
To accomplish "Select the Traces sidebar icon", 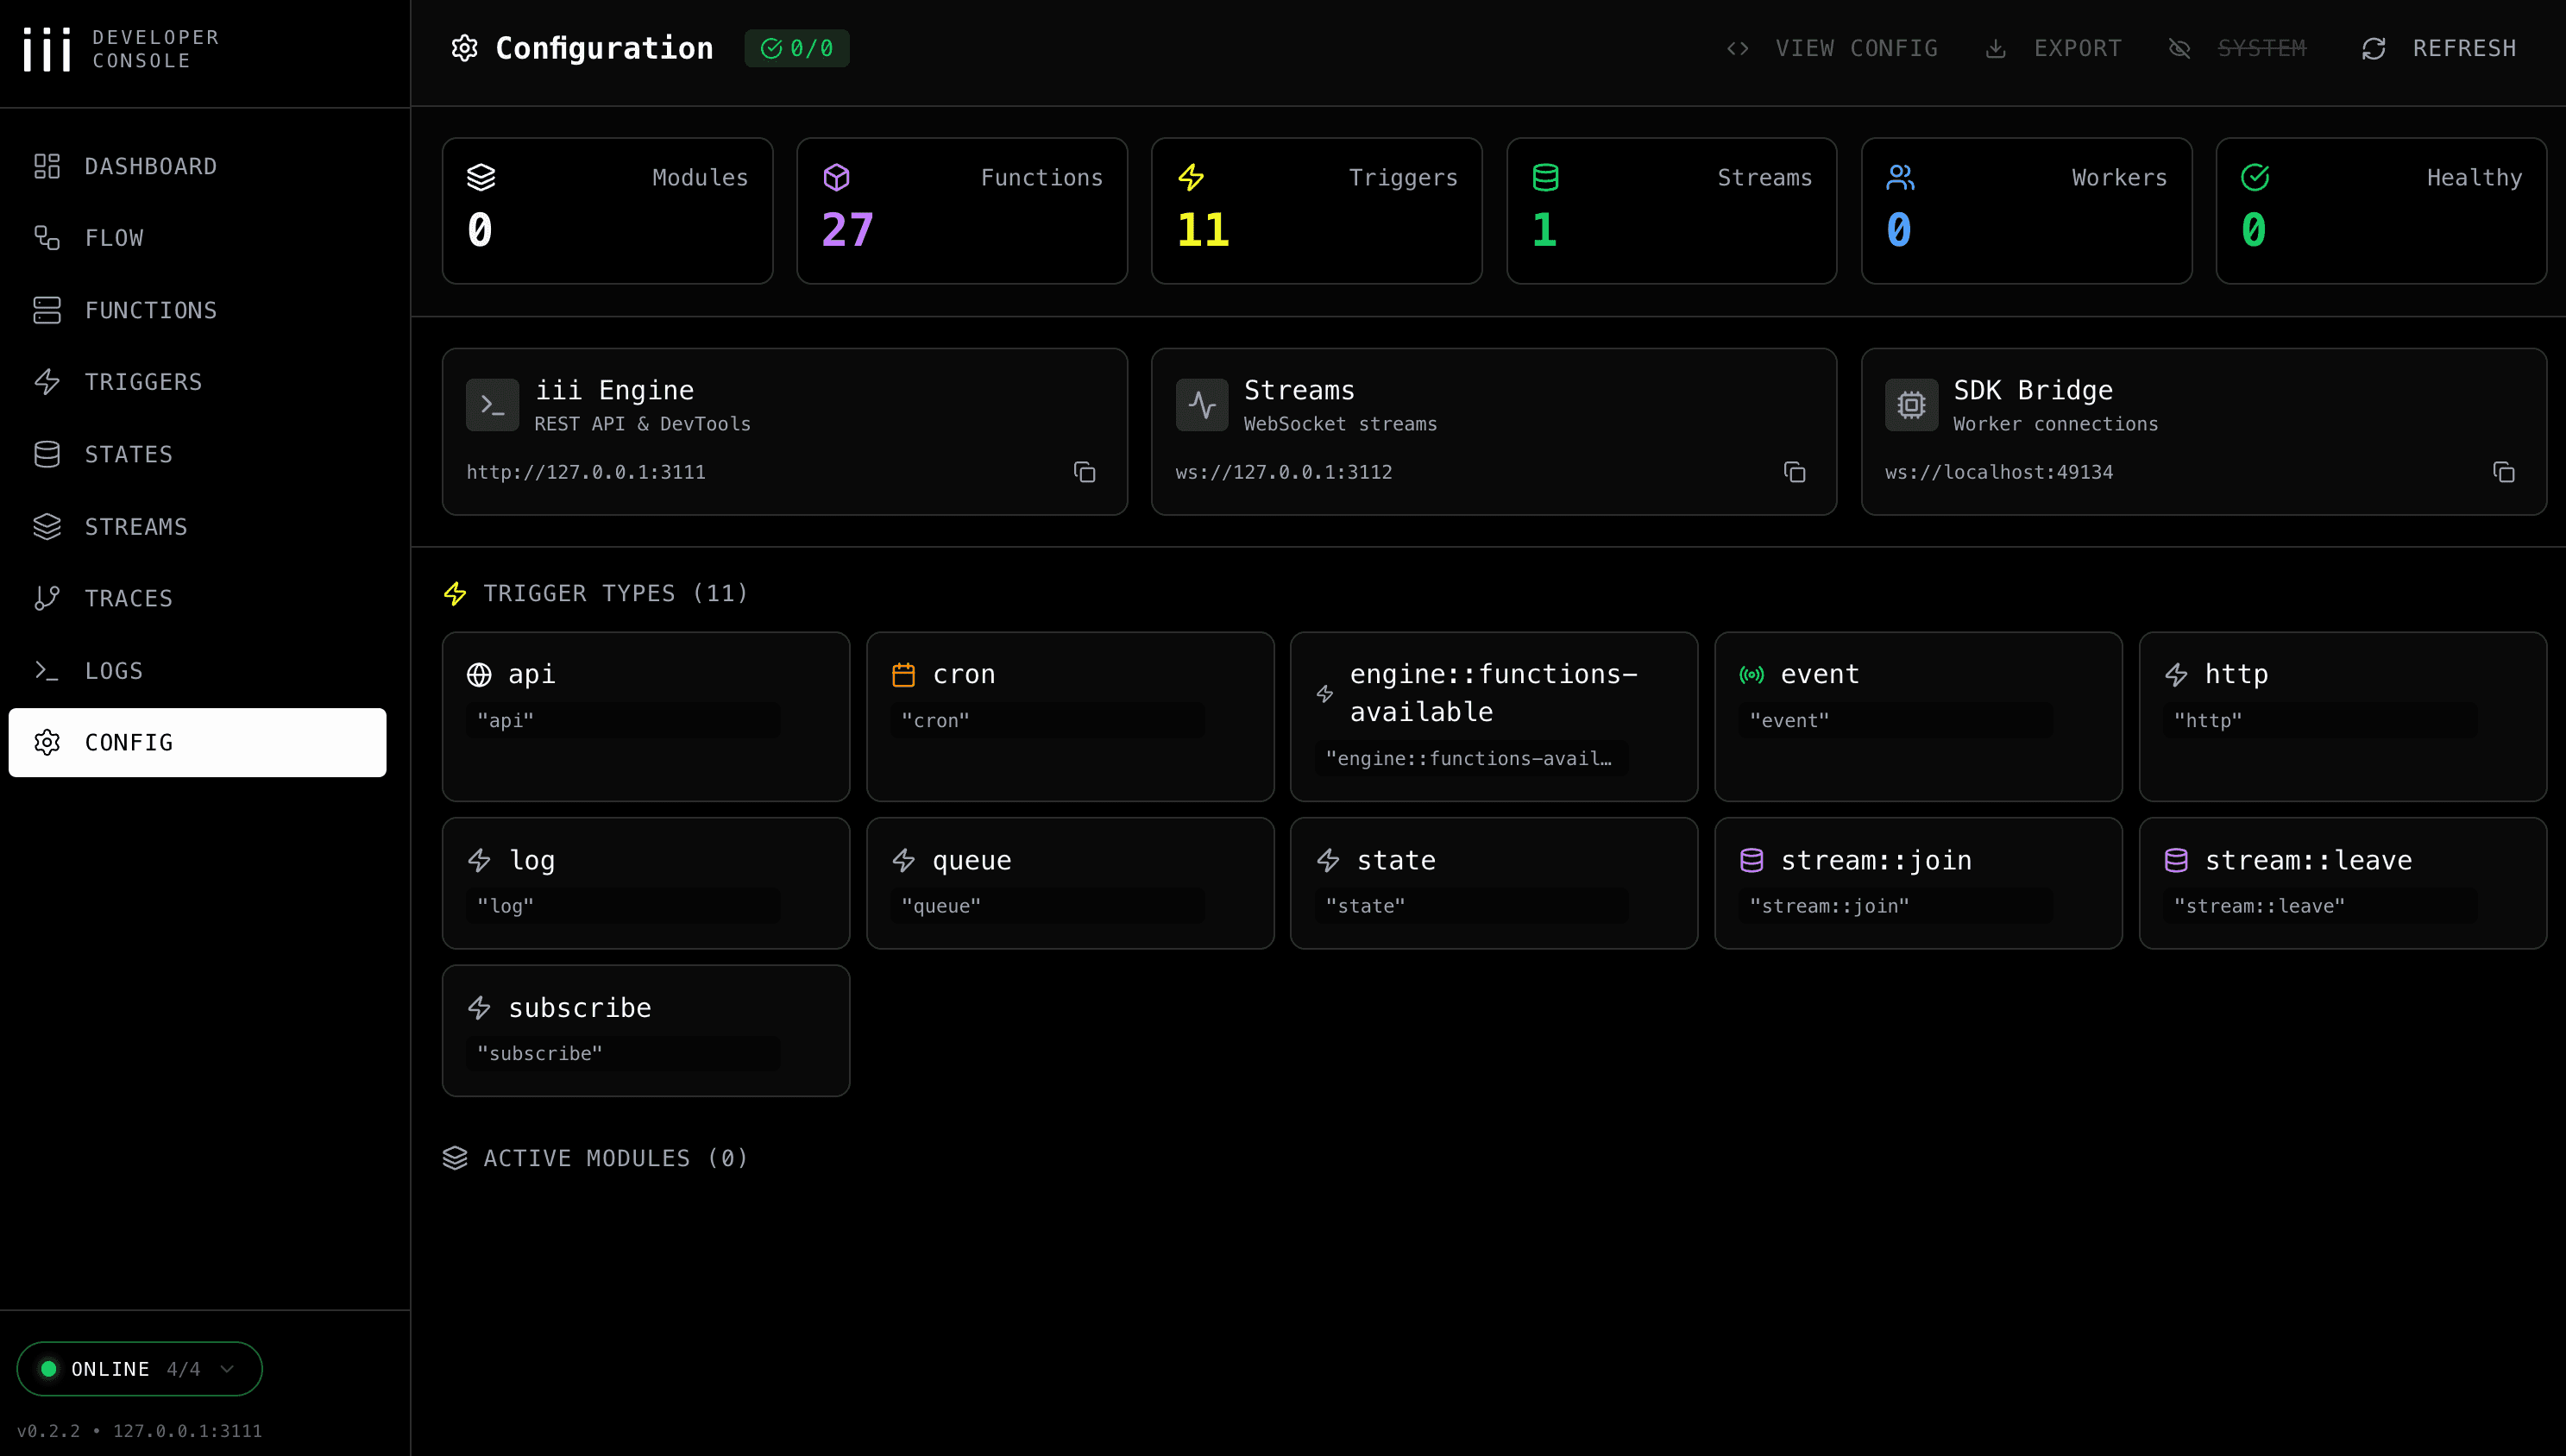I will tap(47, 597).
